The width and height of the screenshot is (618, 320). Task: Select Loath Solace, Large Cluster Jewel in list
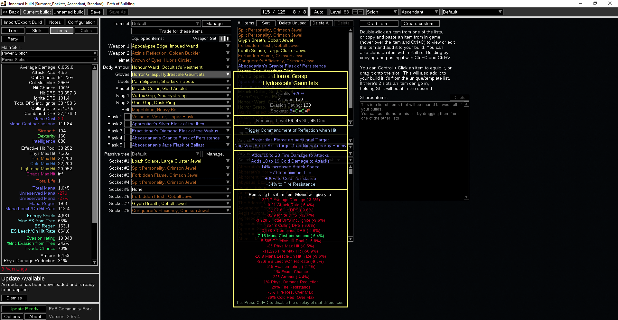[273, 51]
